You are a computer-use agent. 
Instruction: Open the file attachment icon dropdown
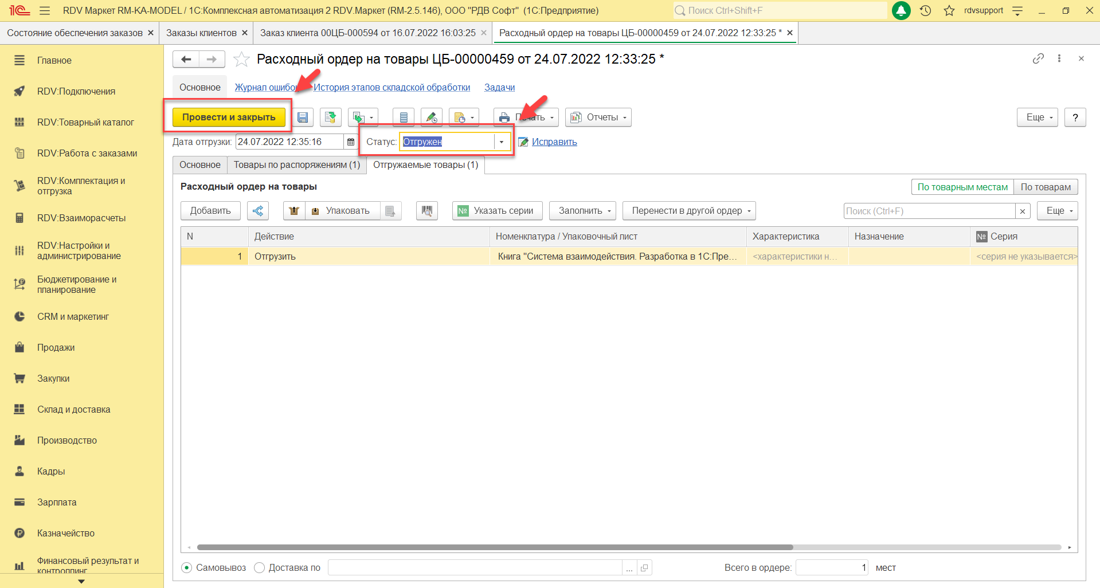[464, 117]
